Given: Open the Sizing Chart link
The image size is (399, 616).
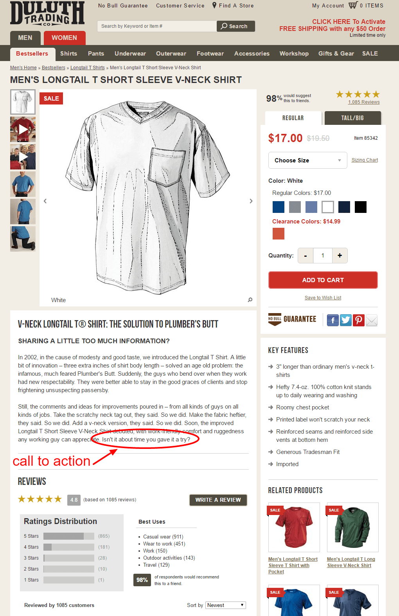Looking at the screenshot, I should tap(365, 160).
